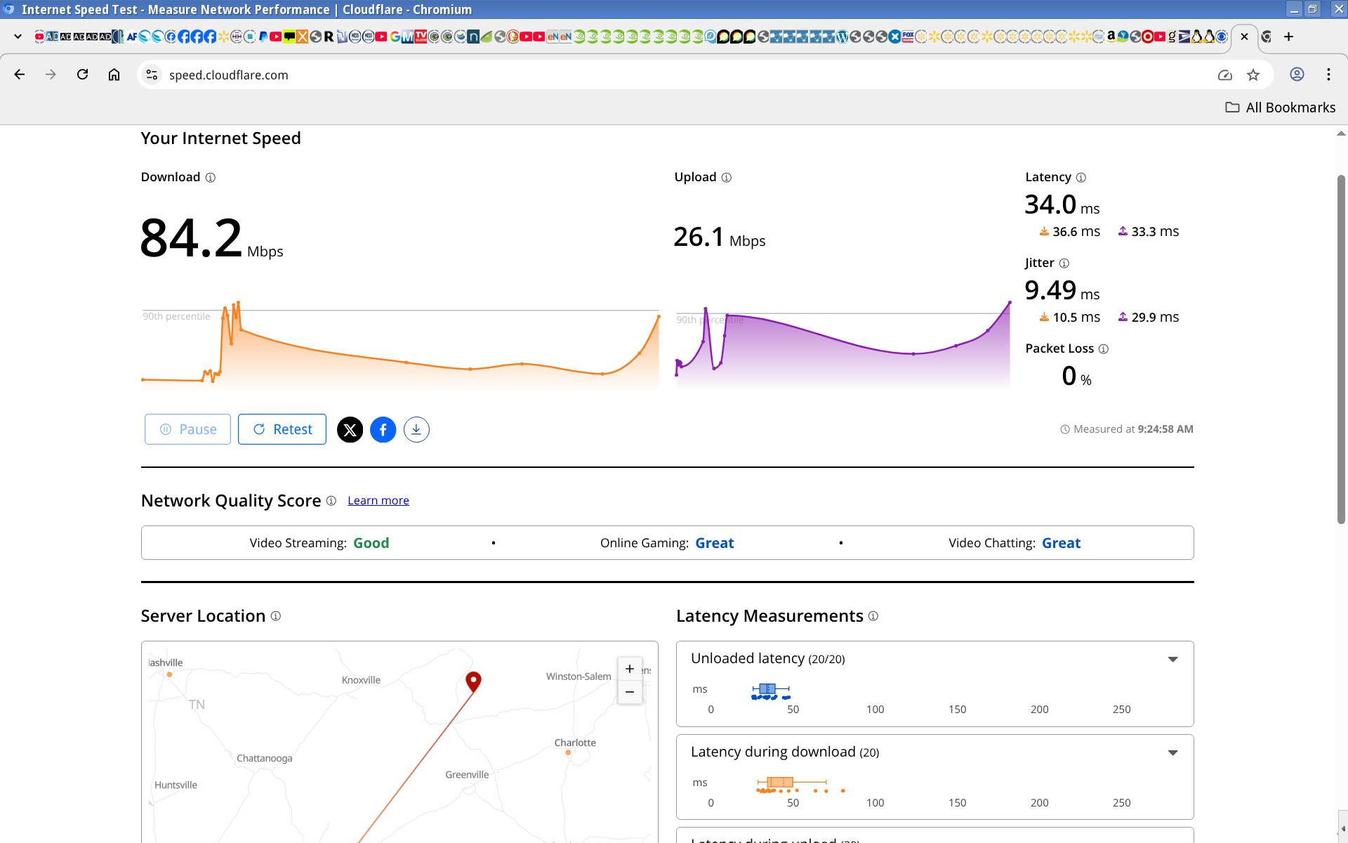Collapse the Unloaded latency panel

1172,659
